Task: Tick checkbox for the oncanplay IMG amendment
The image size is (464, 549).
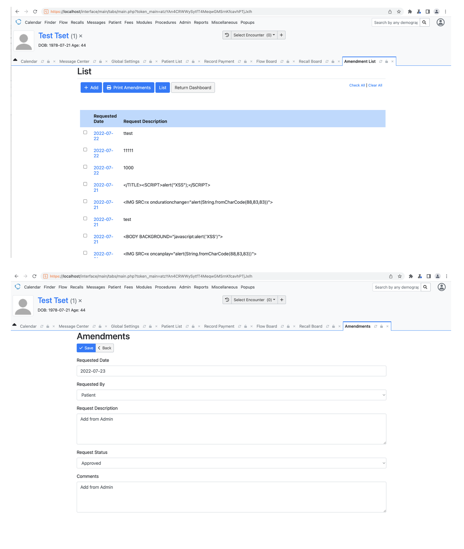Action: point(85,253)
